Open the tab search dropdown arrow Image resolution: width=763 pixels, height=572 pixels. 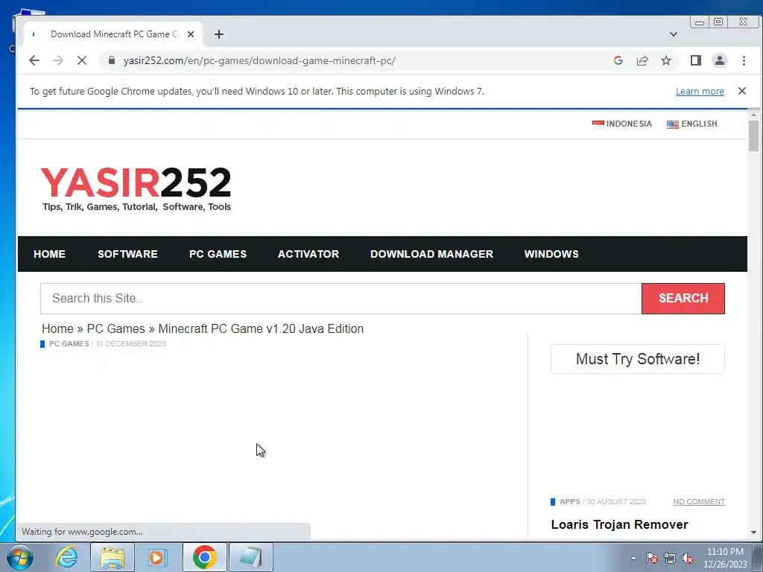pos(674,34)
